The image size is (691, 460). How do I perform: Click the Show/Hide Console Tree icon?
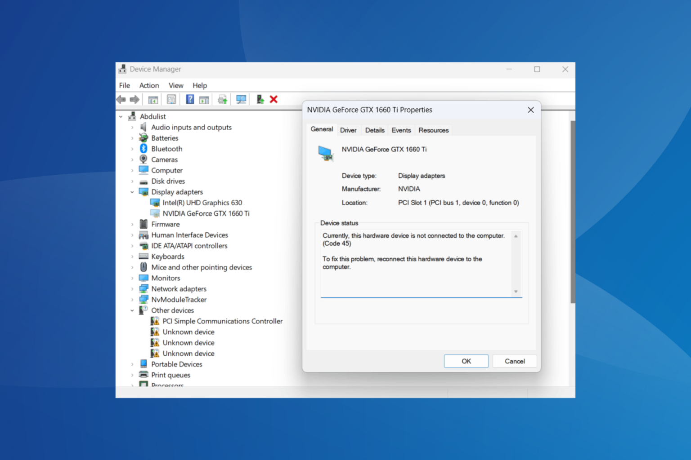[153, 99]
